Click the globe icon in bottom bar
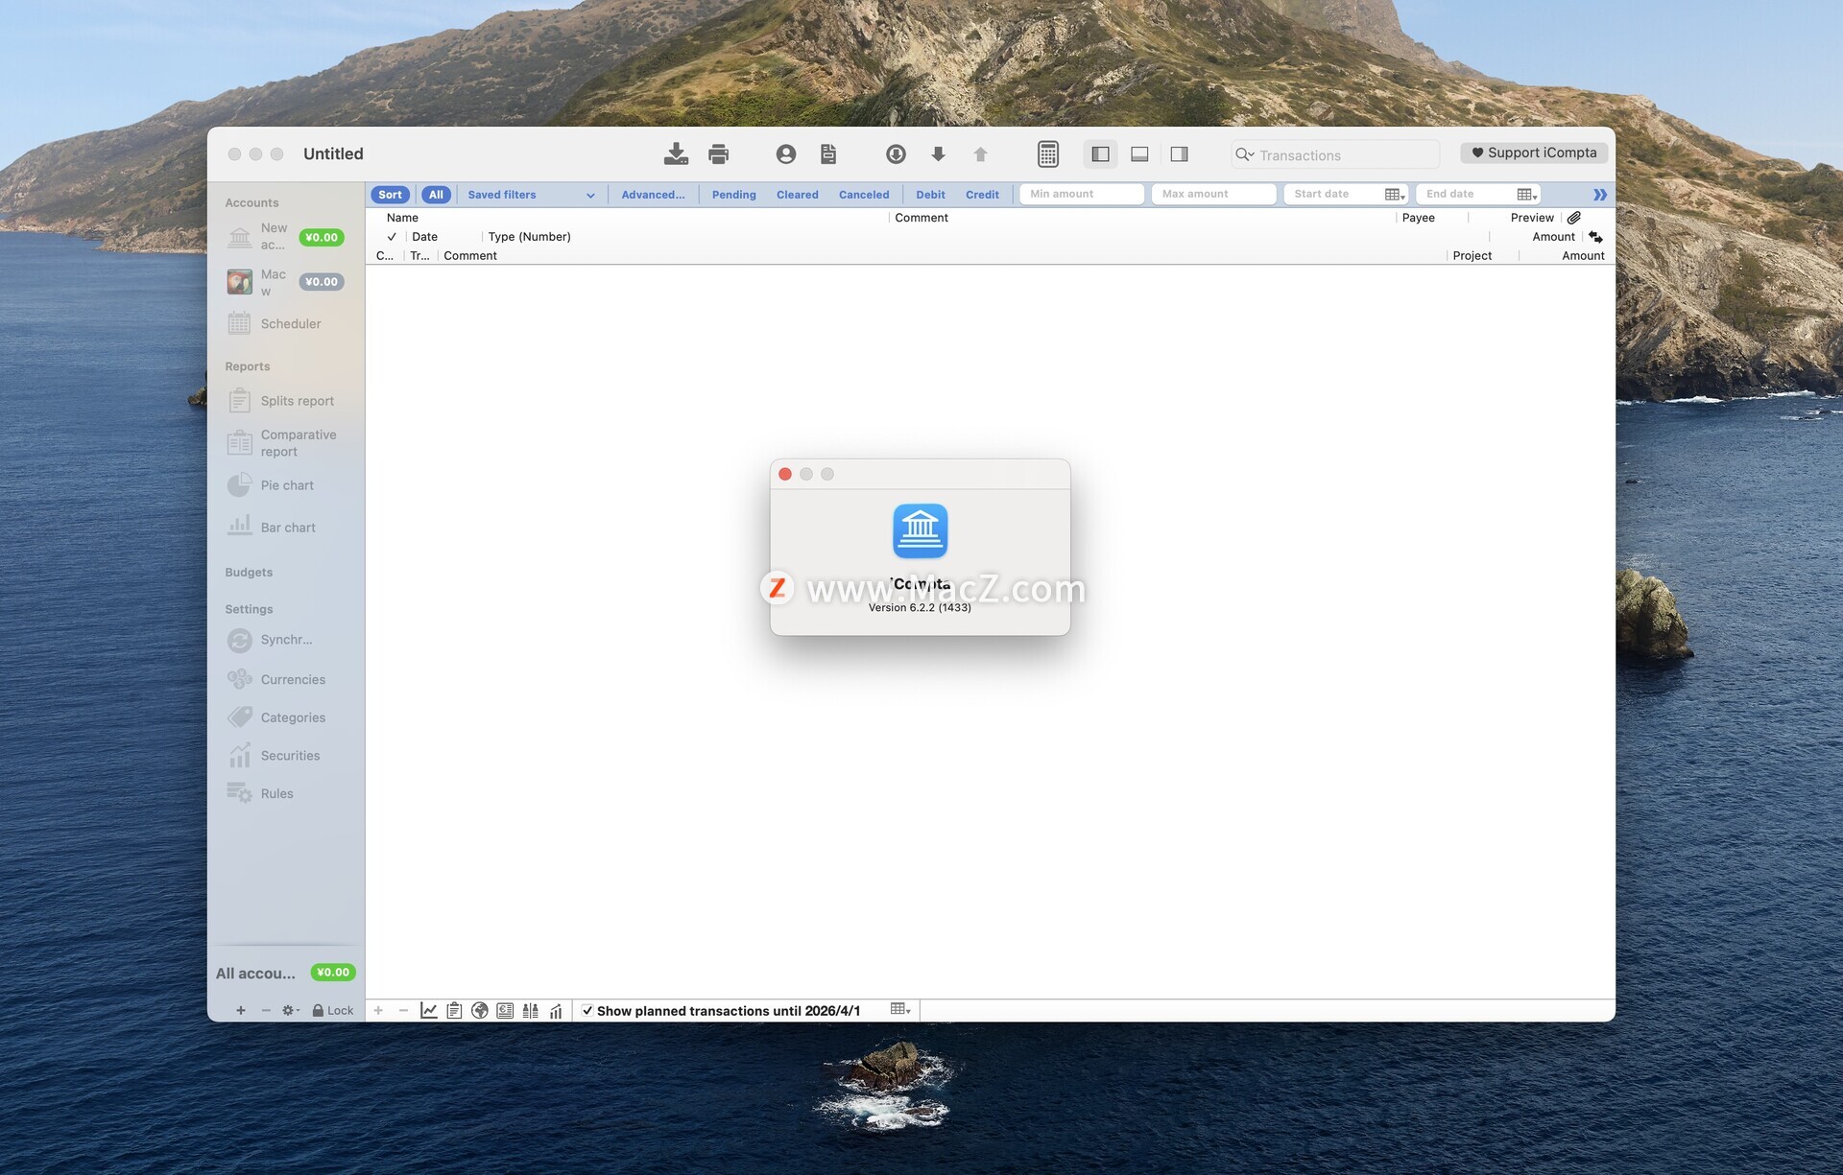The image size is (1843, 1175). [479, 1010]
